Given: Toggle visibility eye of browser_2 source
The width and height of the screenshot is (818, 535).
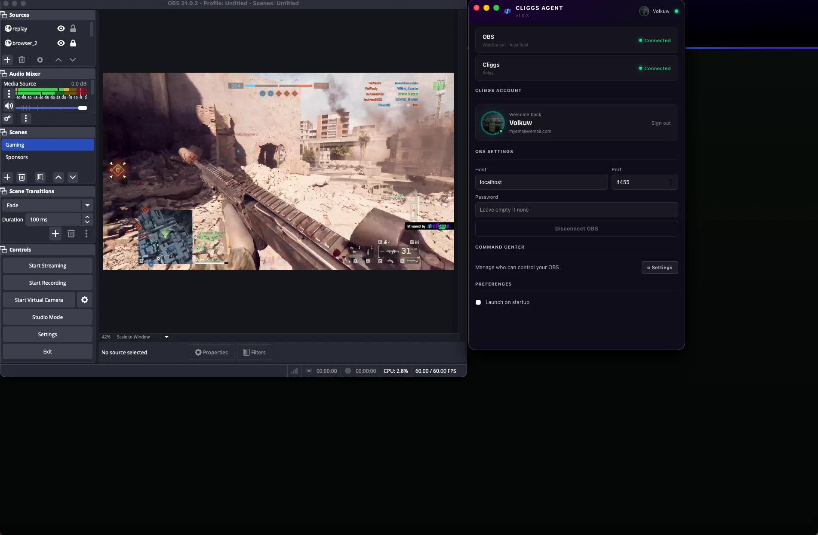Looking at the screenshot, I should tap(61, 43).
